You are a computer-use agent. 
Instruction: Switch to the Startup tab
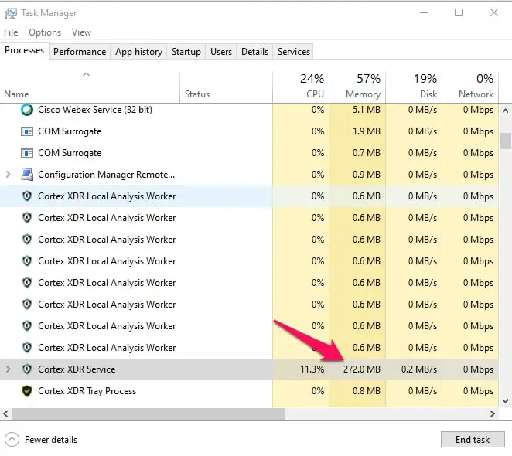186,52
